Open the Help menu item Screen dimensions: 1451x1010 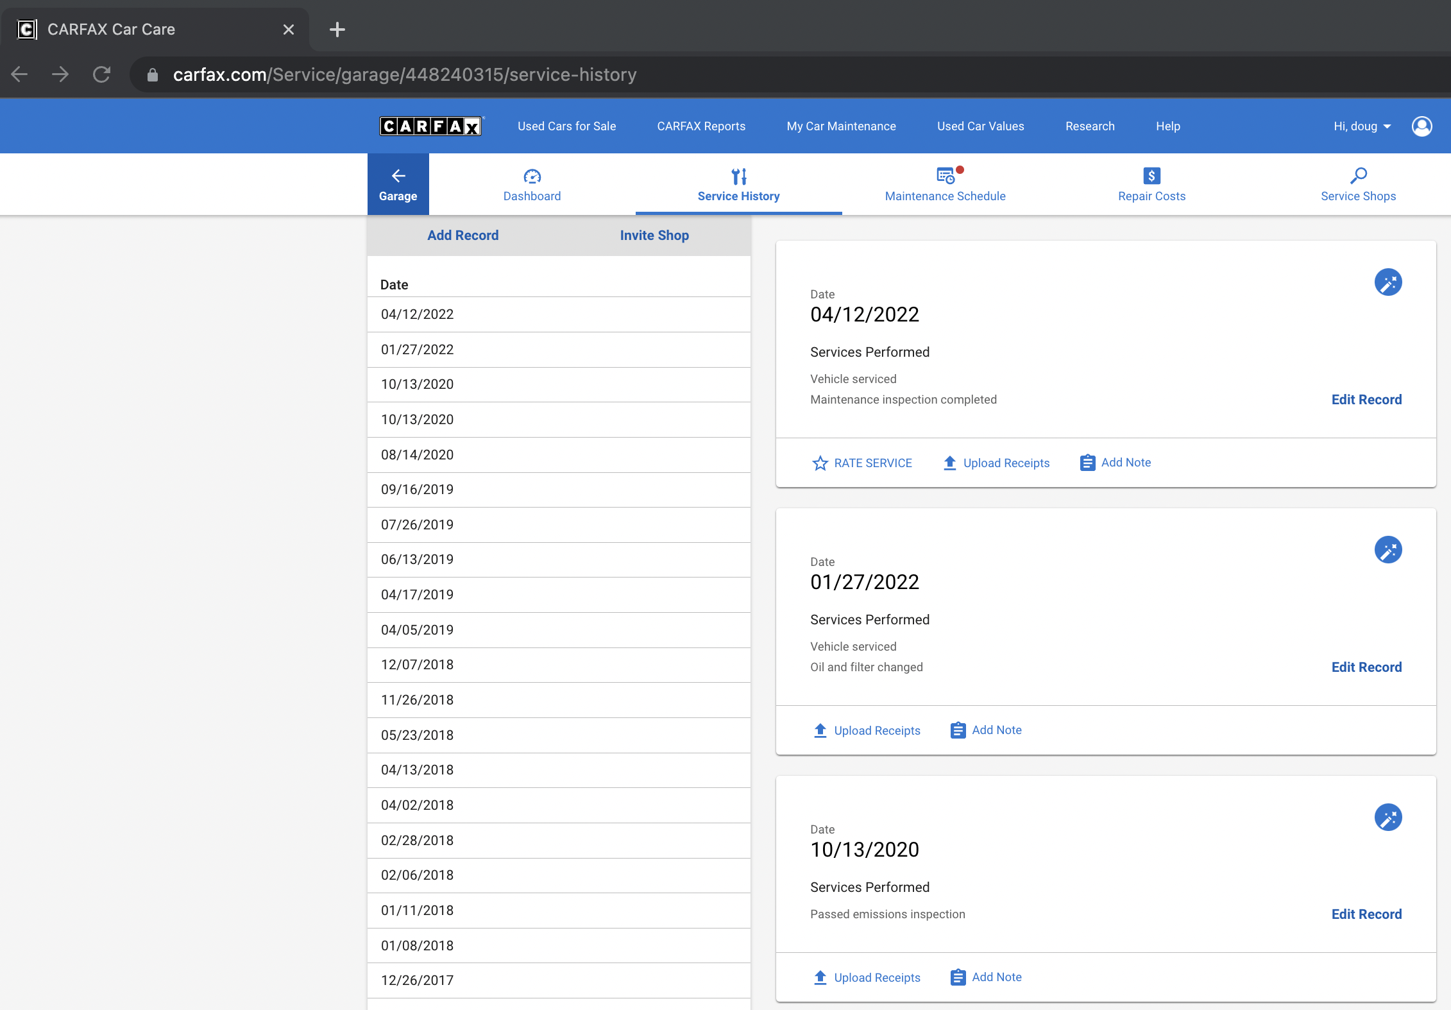point(1168,126)
